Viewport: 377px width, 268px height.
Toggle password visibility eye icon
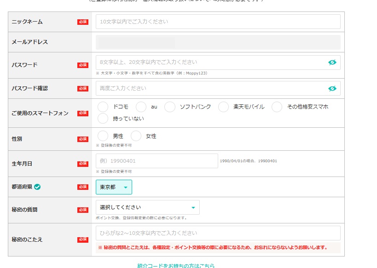(332, 63)
